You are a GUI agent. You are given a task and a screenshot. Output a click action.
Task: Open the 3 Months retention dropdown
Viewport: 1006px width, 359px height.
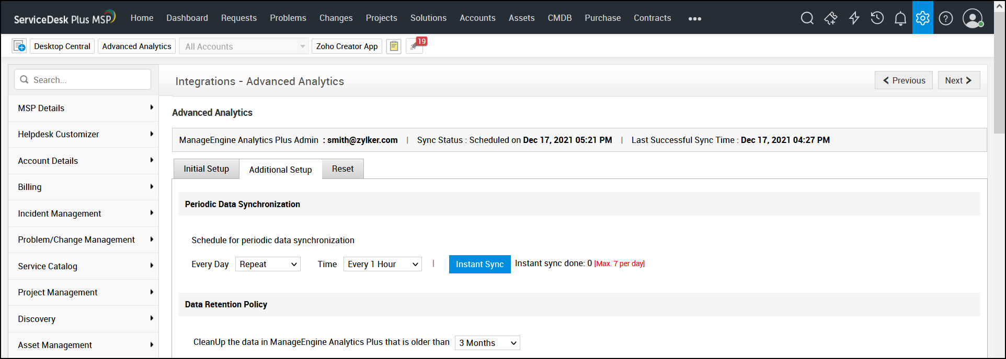point(487,343)
